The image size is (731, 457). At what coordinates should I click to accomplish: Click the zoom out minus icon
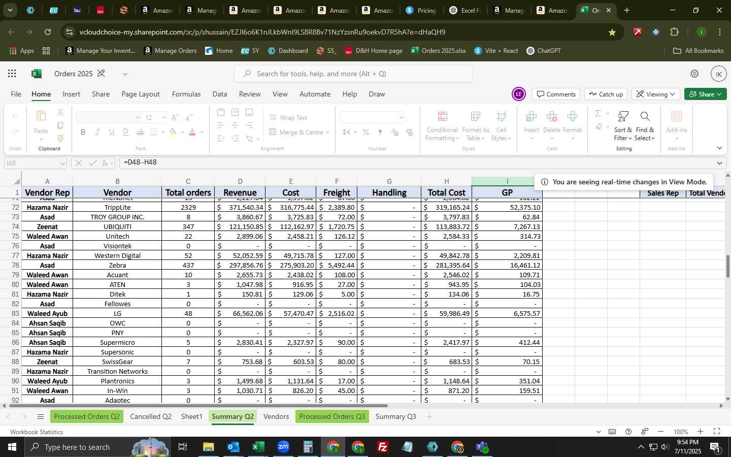click(660, 432)
